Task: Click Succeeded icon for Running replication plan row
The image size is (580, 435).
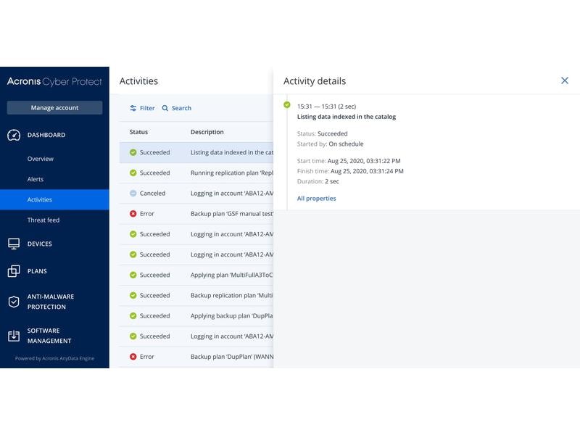Action: (133, 173)
